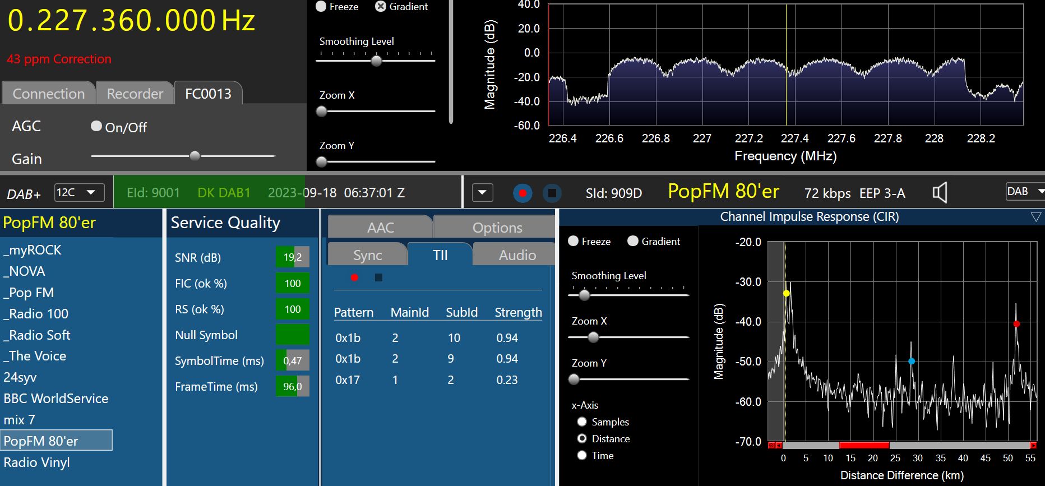1045x486 pixels.
Task: Open the DAB mode dropdown
Action: (1025, 192)
